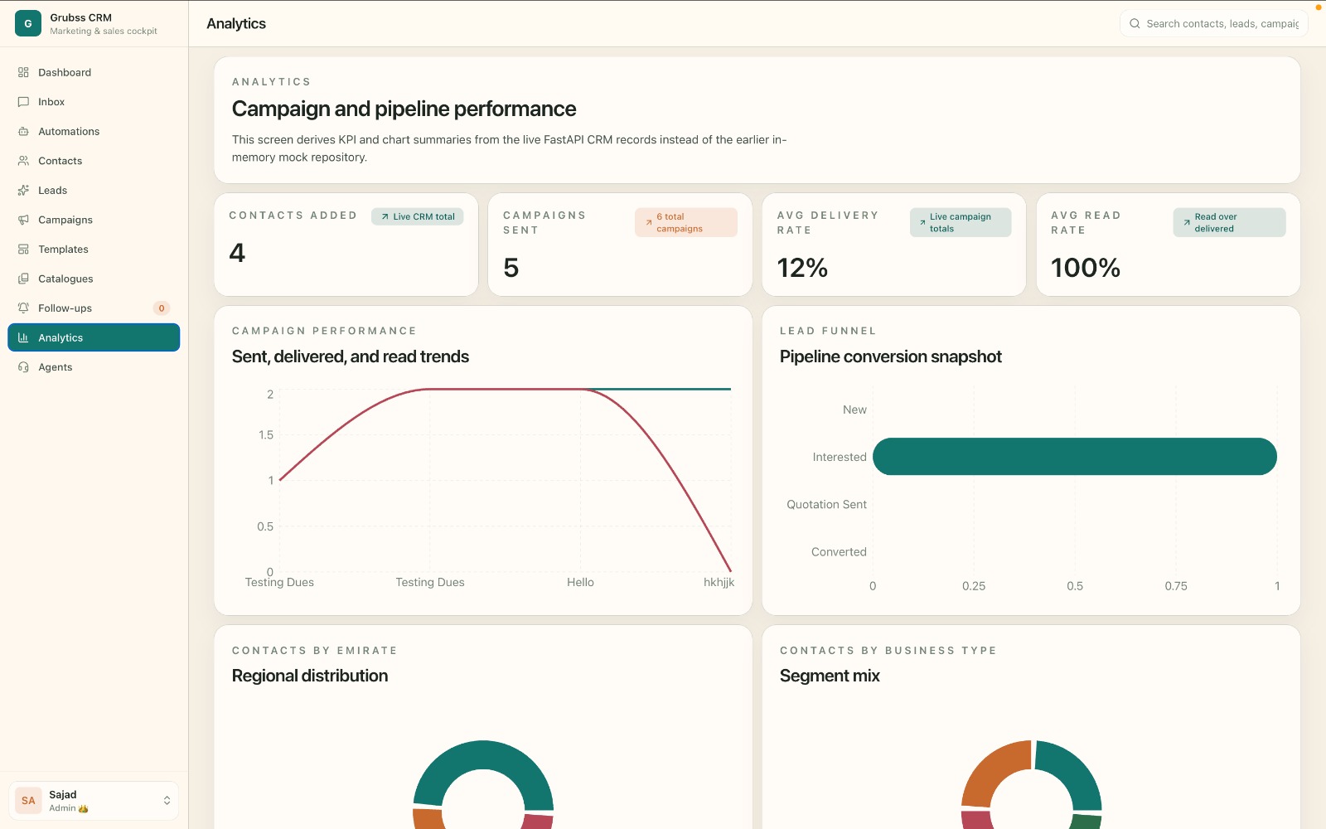Click the hkhjjk label on chart axis
The width and height of the screenshot is (1326, 829).
point(719,582)
